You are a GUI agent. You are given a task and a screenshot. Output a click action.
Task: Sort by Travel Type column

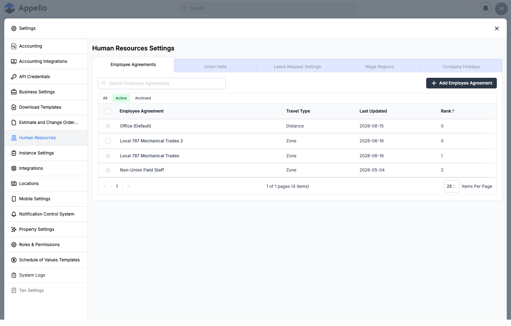[298, 111]
